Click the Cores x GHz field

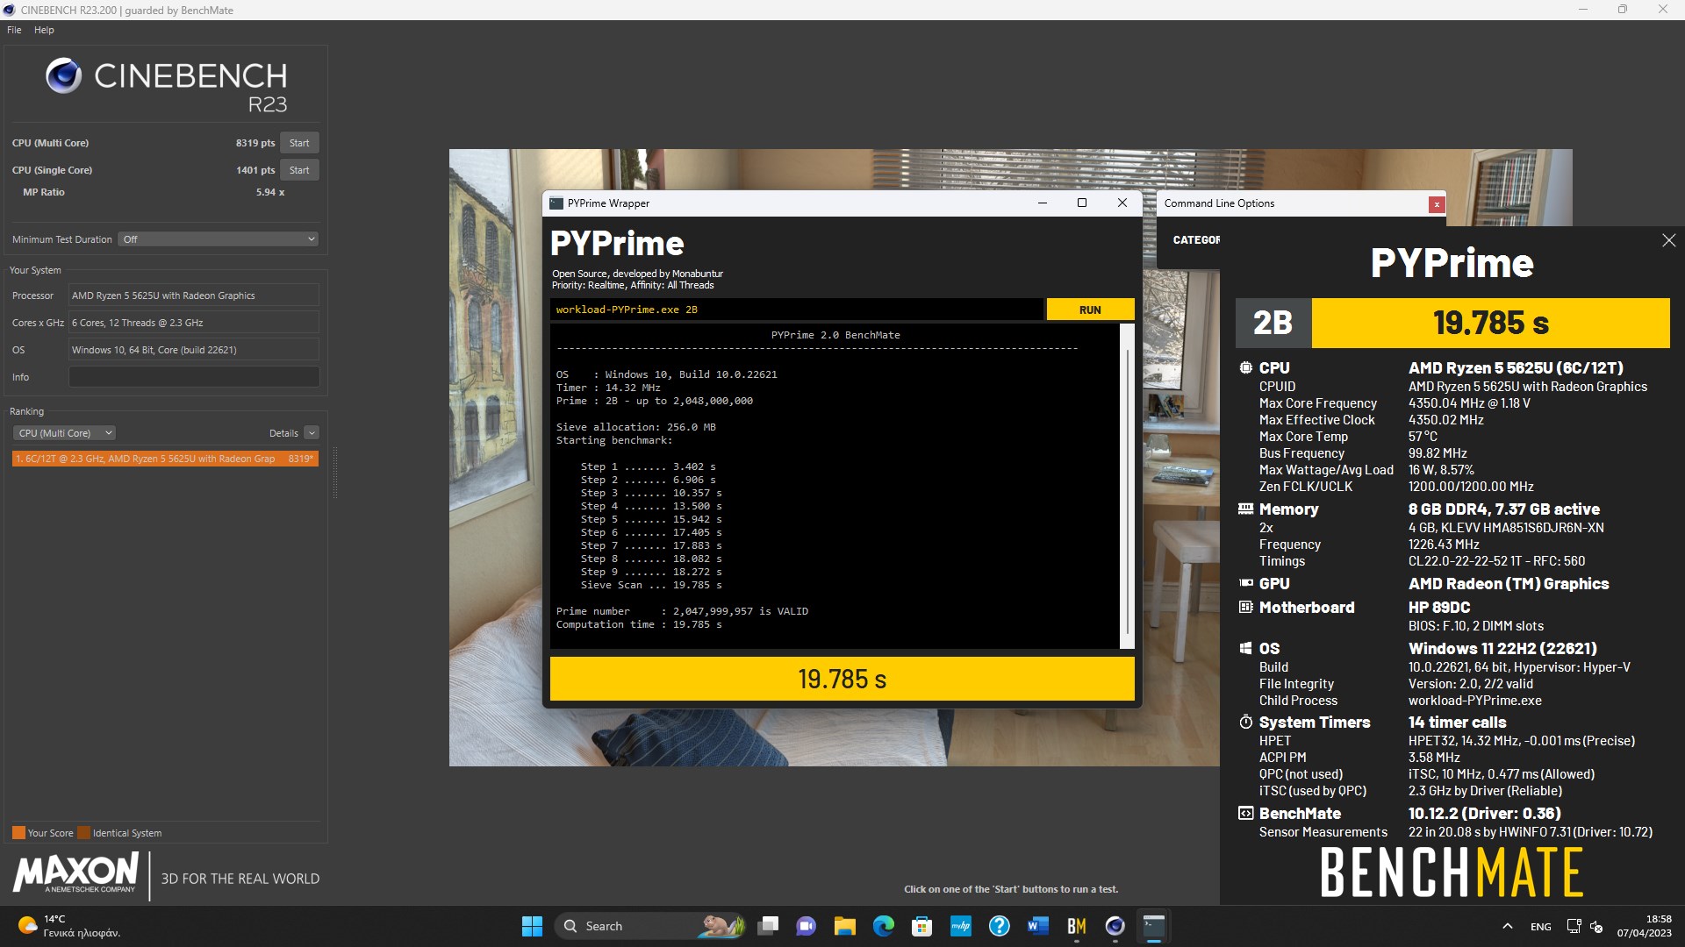pyautogui.click(x=194, y=323)
